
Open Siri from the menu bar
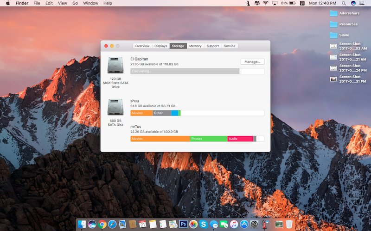click(354, 3)
